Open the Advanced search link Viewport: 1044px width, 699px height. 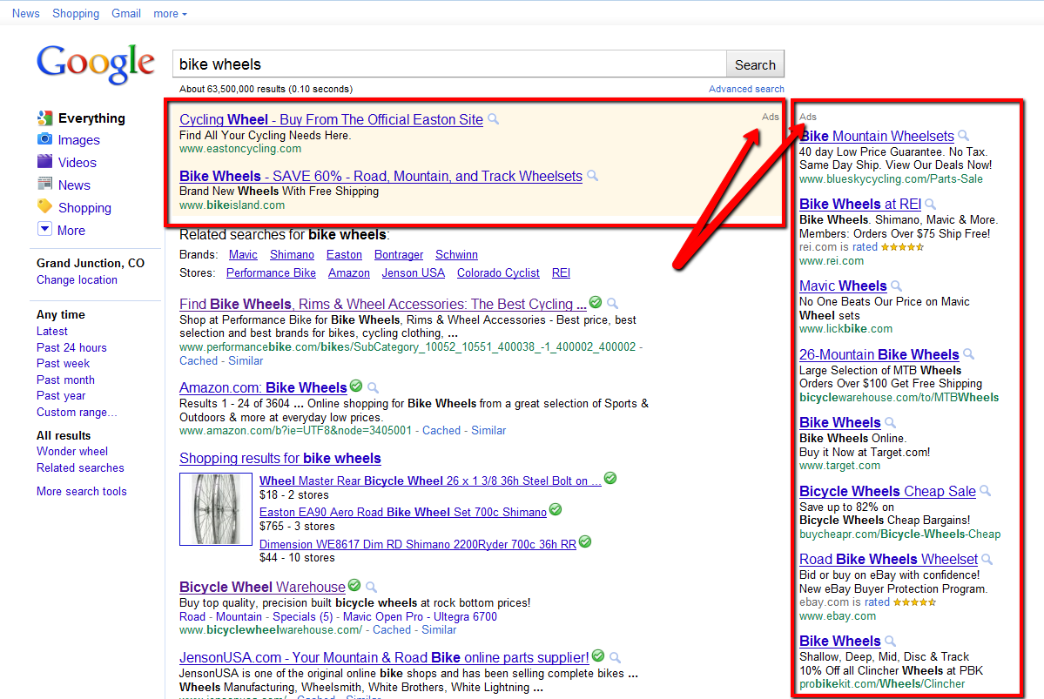746,89
